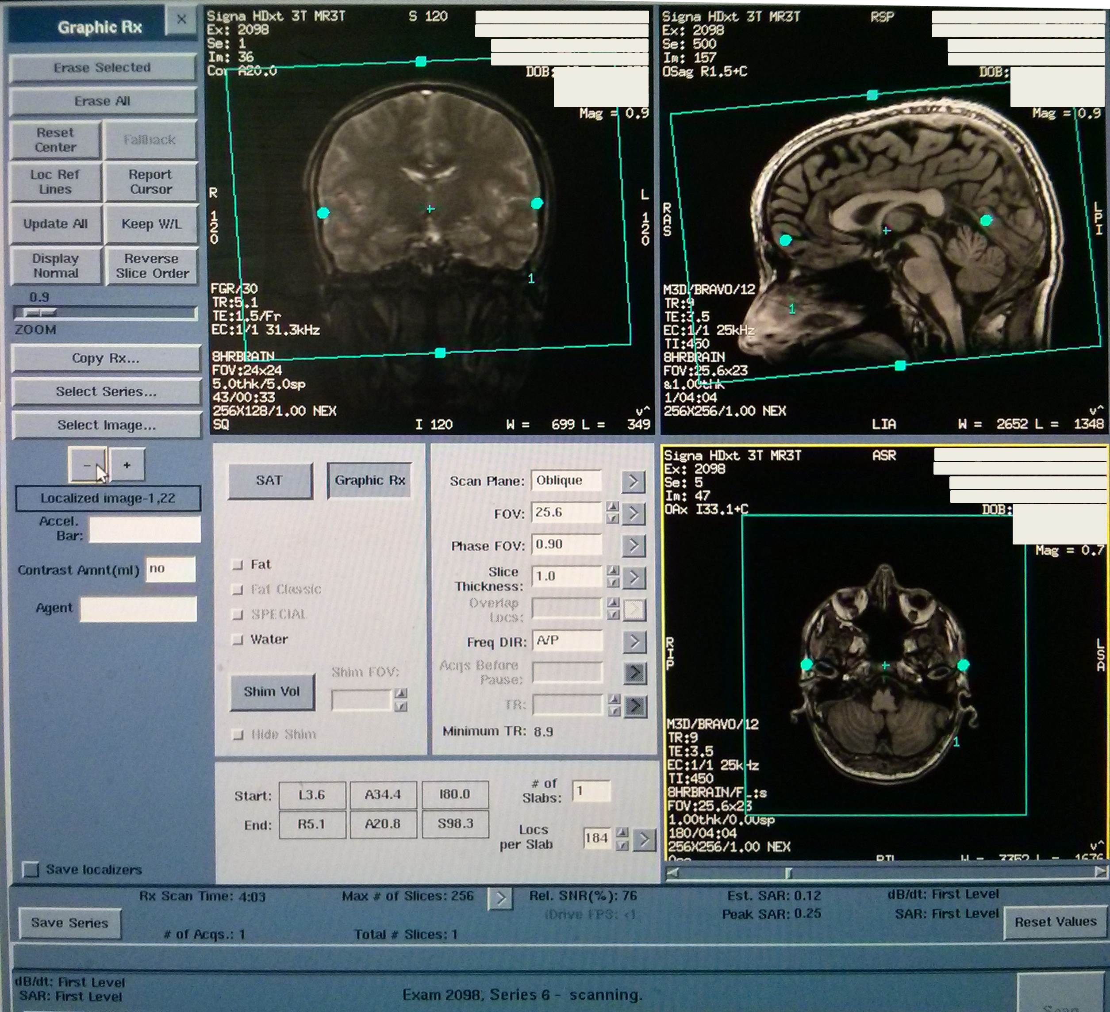Select the Graphic Rx mode button
Image resolution: width=1110 pixels, height=1012 pixels.
coord(369,481)
